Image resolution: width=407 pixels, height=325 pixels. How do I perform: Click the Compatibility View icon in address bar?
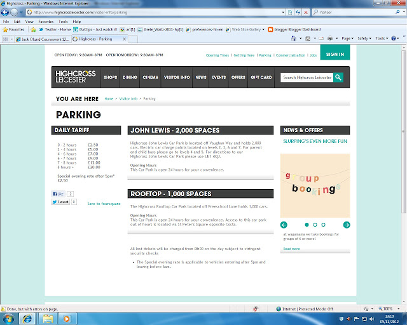[x=290, y=12]
